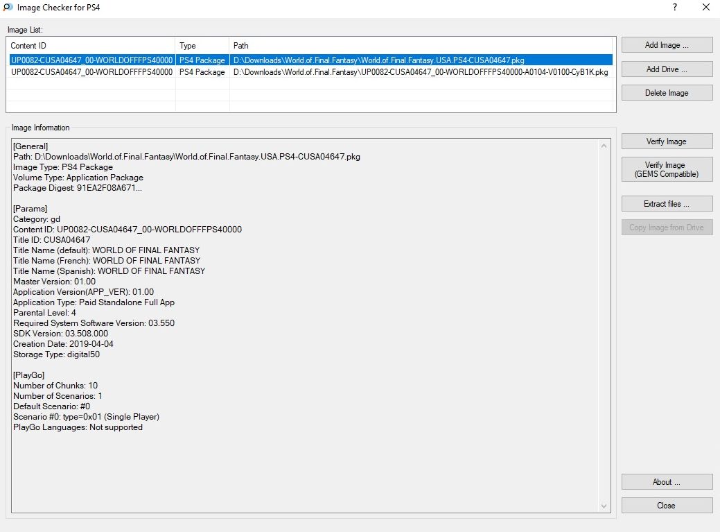Click the Image Type: PS4 Package line
The height and width of the screenshot is (532, 720).
click(x=63, y=167)
